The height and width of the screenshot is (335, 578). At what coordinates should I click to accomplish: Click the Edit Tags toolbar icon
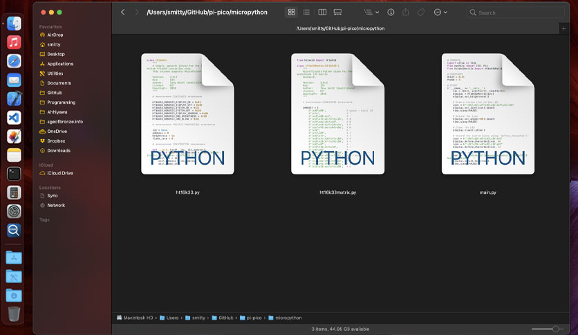click(420, 12)
